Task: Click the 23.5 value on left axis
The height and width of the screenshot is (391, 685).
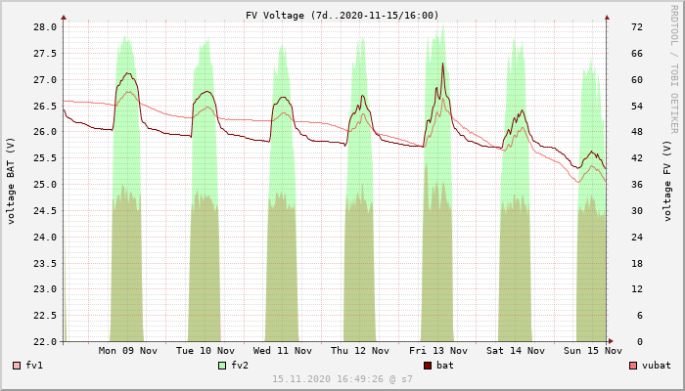Action: 45,264
